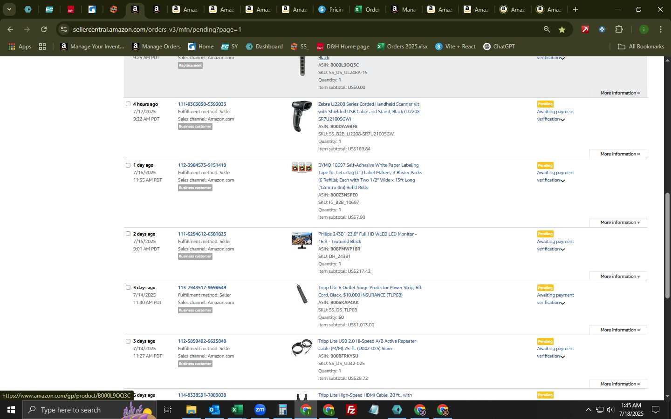Expand More information for DYMO tape order
The width and height of the screenshot is (671, 419).
(618, 223)
